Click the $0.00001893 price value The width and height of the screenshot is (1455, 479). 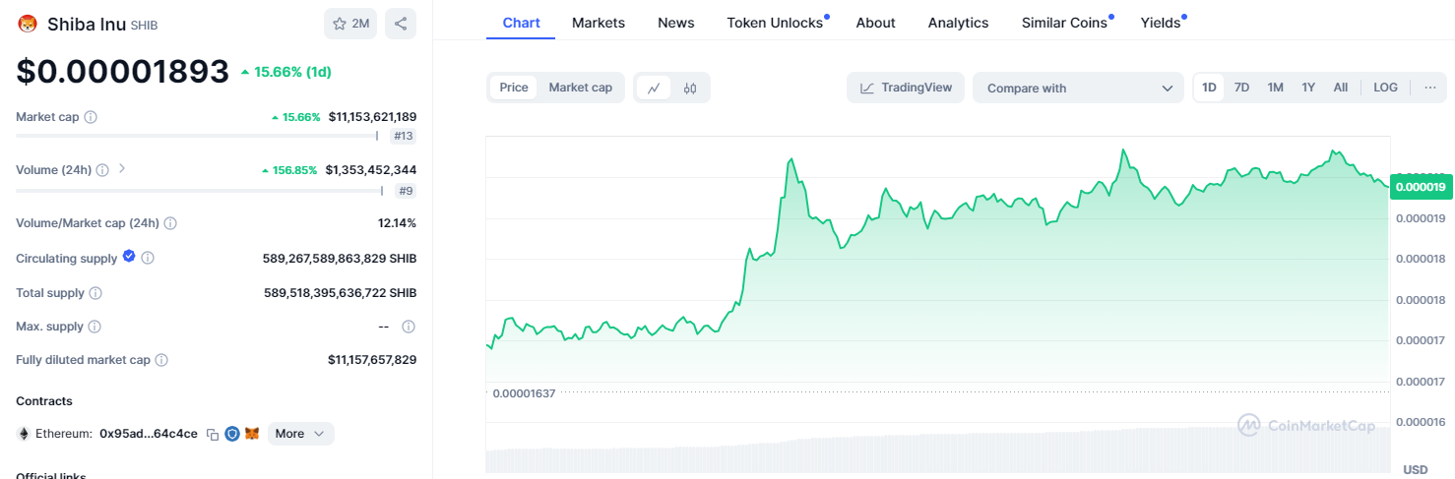pyautogui.click(x=123, y=71)
